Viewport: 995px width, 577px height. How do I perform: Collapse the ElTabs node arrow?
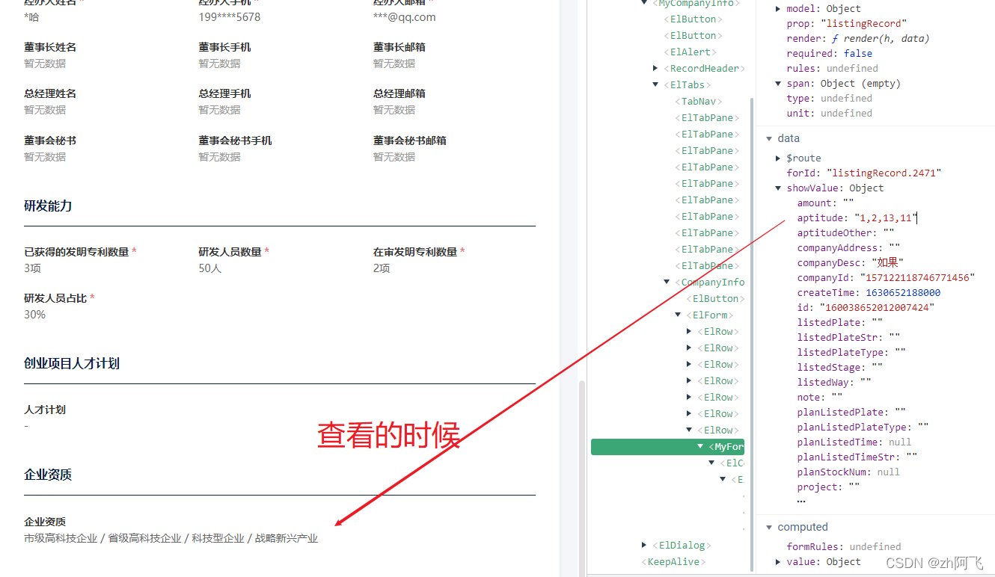[655, 84]
